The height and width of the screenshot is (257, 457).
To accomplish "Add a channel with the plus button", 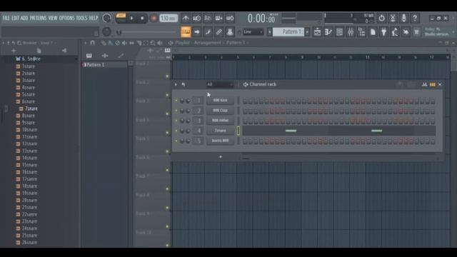I will (221, 157).
